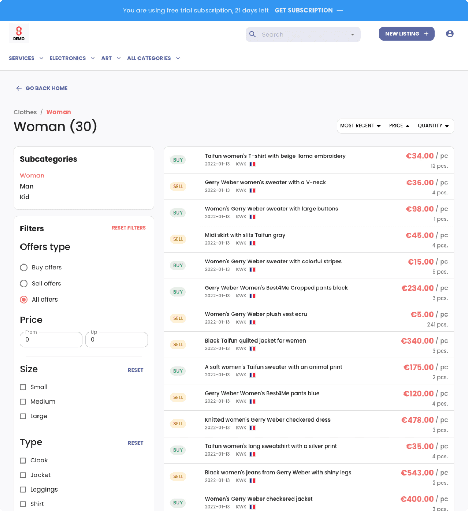The height and width of the screenshot is (511, 468).
Task: Click the search magnifier icon
Action: 253,34
